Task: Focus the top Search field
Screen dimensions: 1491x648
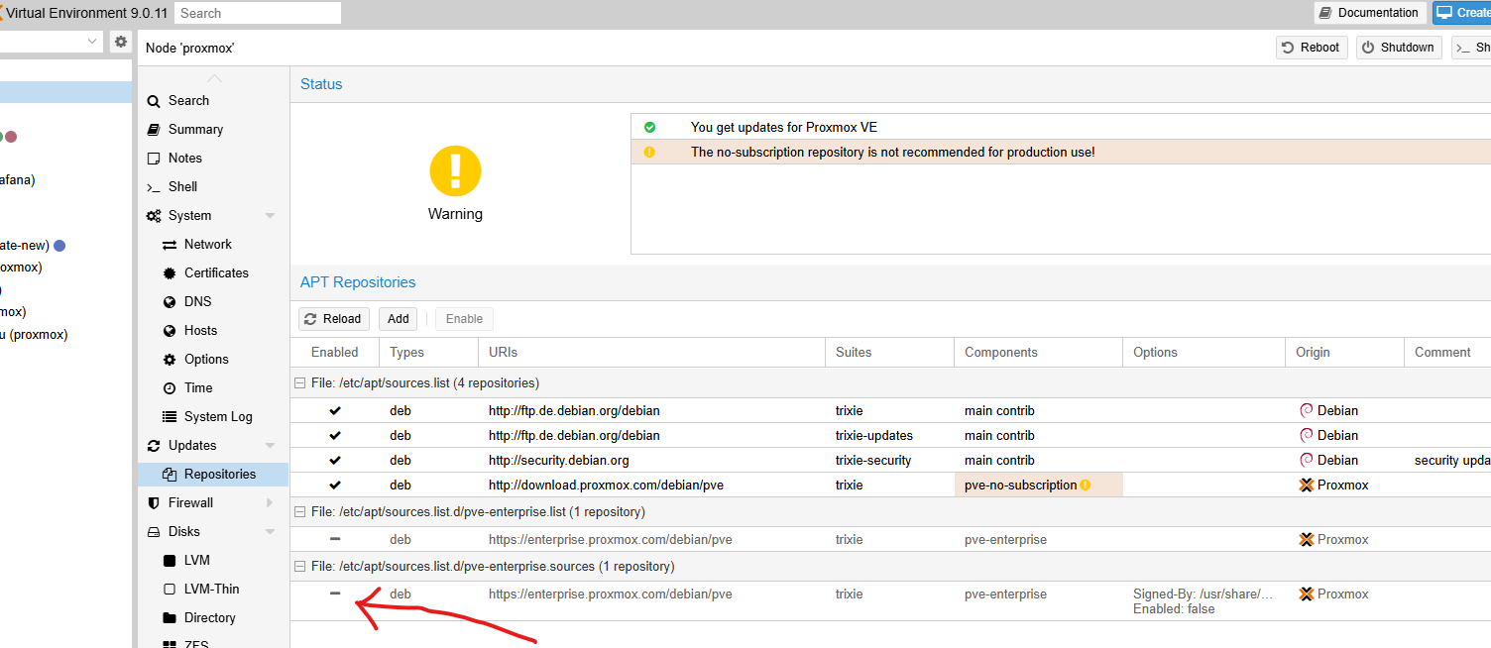Action: tap(258, 13)
